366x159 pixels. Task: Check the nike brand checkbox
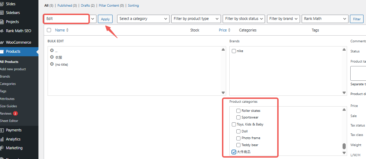(234, 51)
